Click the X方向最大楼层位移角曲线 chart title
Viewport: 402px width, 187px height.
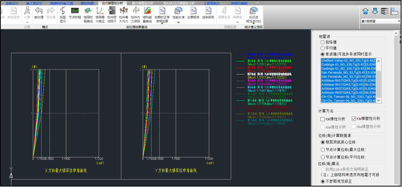point(66,171)
